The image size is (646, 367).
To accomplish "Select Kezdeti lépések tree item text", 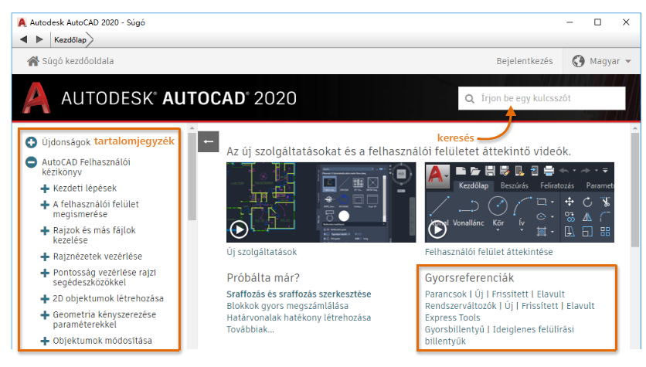I will [x=85, y=189].
